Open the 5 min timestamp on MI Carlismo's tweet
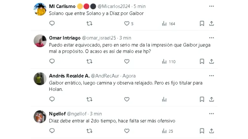The image size is (248, 139). (138, 6)
